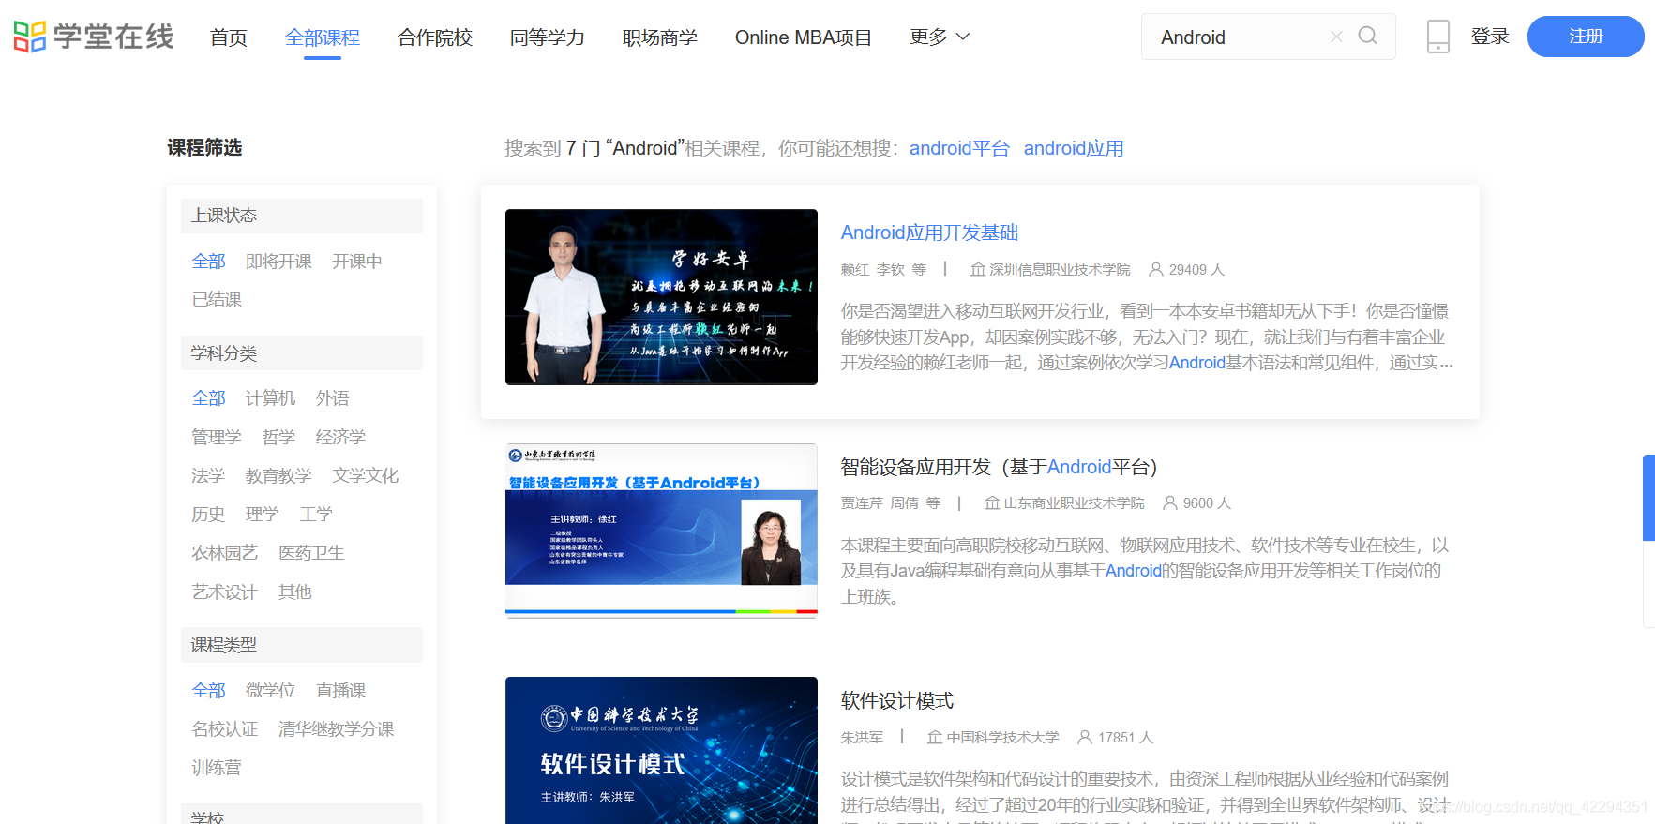The width and height of the screenshot is (1655, 824).
Task: Filter subject by 医药卫生
Action: [311, 553]
